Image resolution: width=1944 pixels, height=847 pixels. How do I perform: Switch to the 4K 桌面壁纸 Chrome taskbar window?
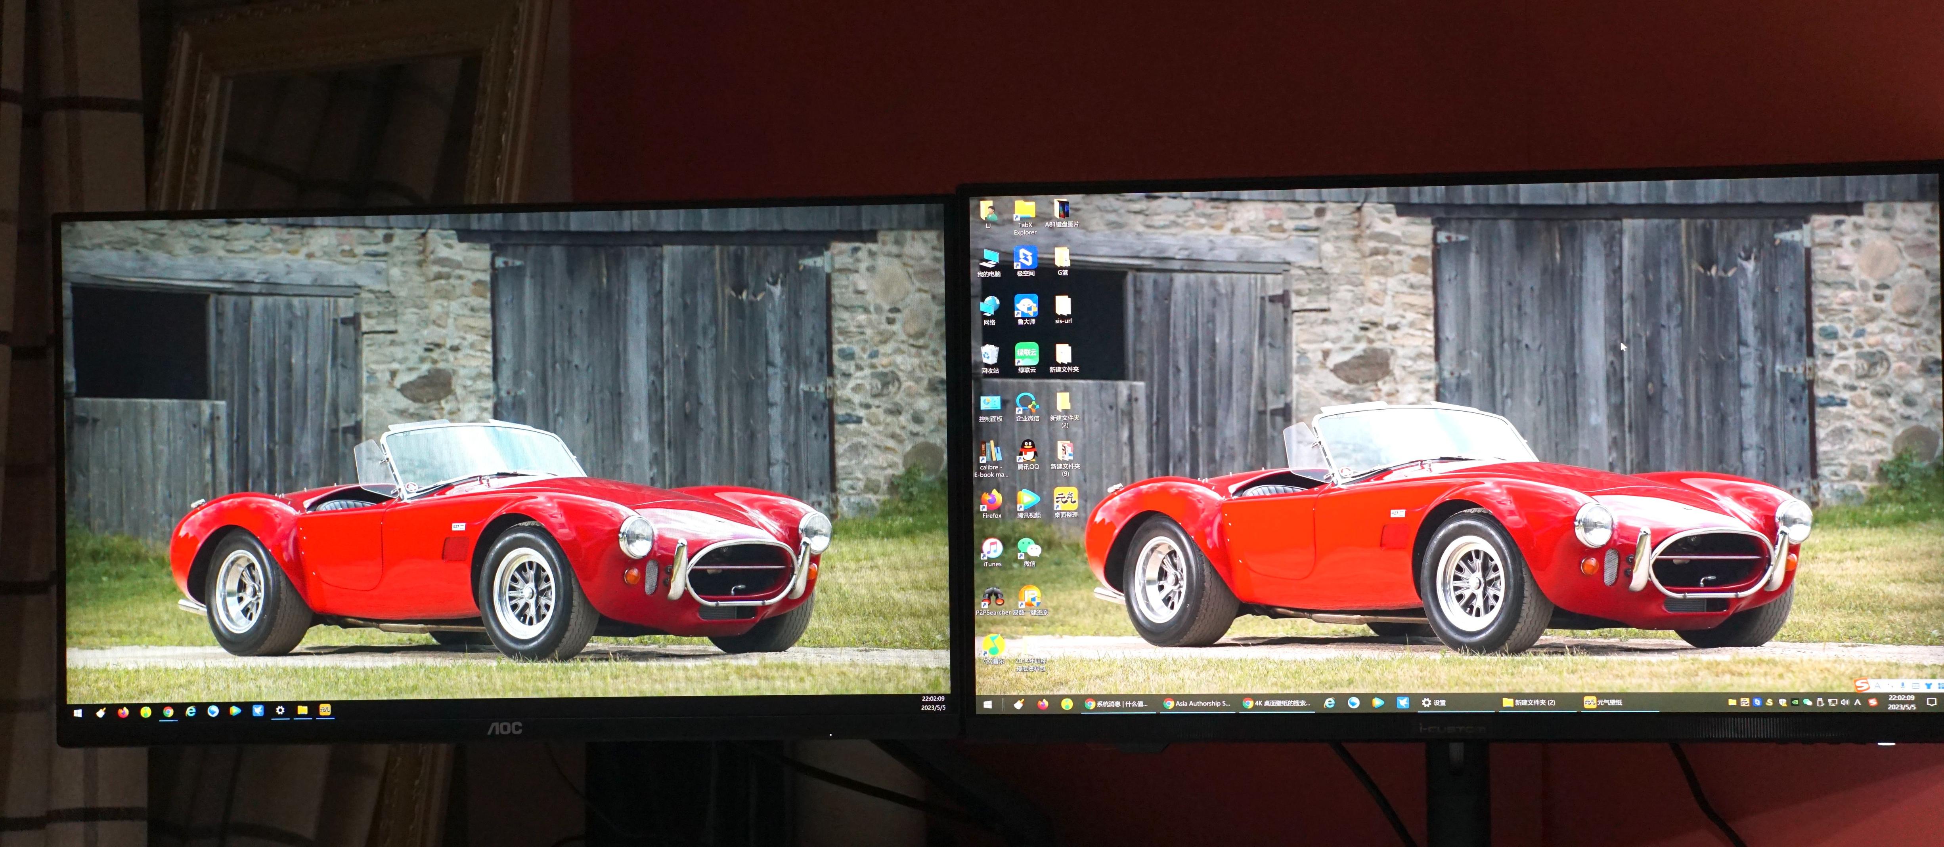tap(1277, 703)
